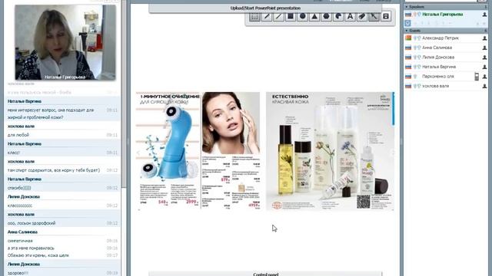Click the save whiteboard icon

[386, 16]
